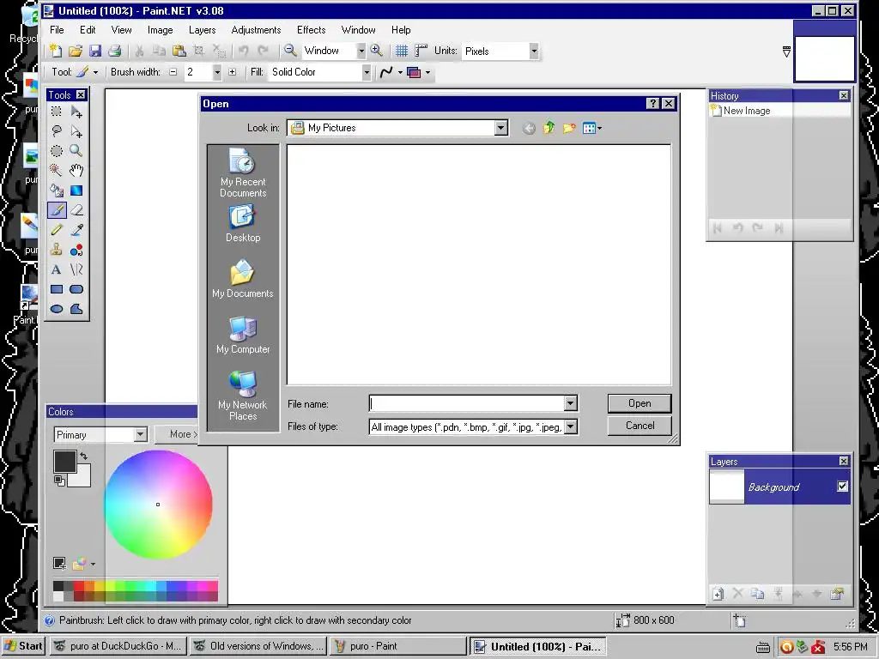Switch to puro - Paint taskbar window
Viewport: 879px width, 659px height.
(x=398, y=646)
